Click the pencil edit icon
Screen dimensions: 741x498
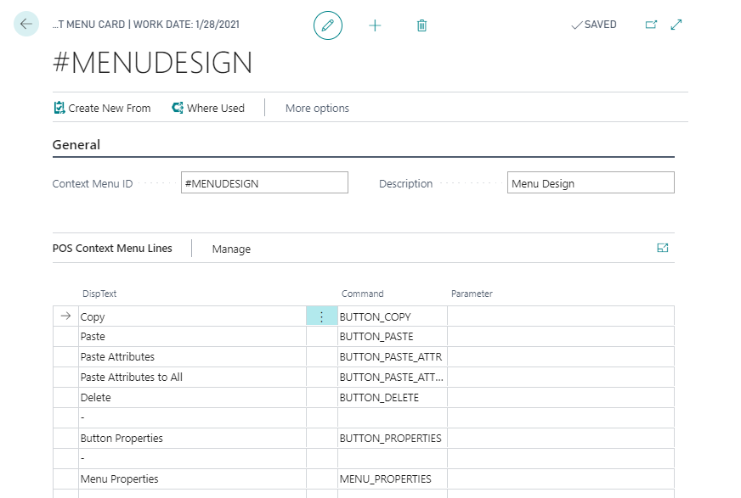click(328, 25)
